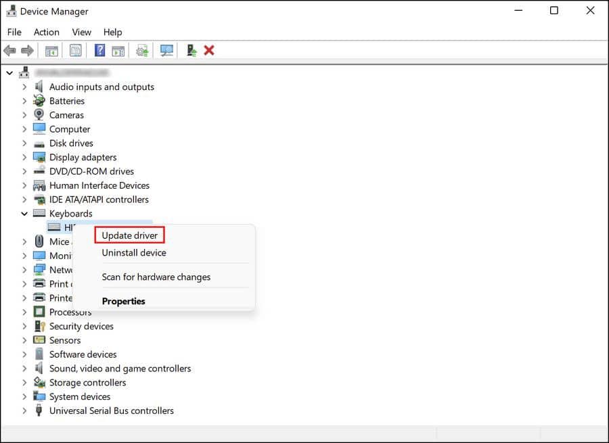Select Update driver from the context menu
Screen dimensions: 609x443
point(129,235)
